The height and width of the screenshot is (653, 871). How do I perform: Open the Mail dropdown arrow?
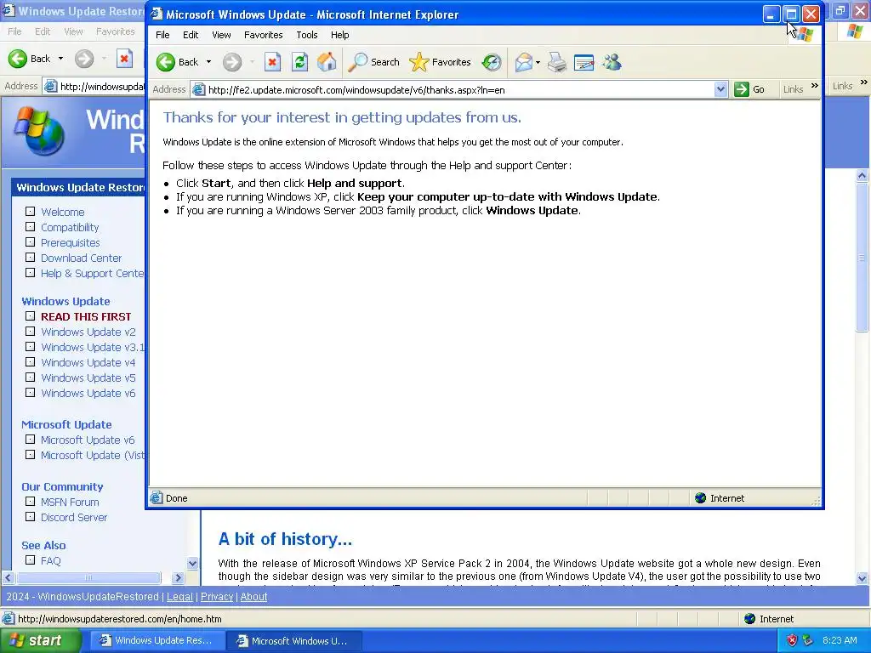(538, 62)
